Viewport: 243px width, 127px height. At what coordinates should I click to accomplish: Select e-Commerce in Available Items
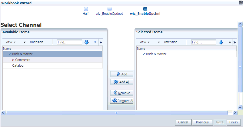click(52, 60)
